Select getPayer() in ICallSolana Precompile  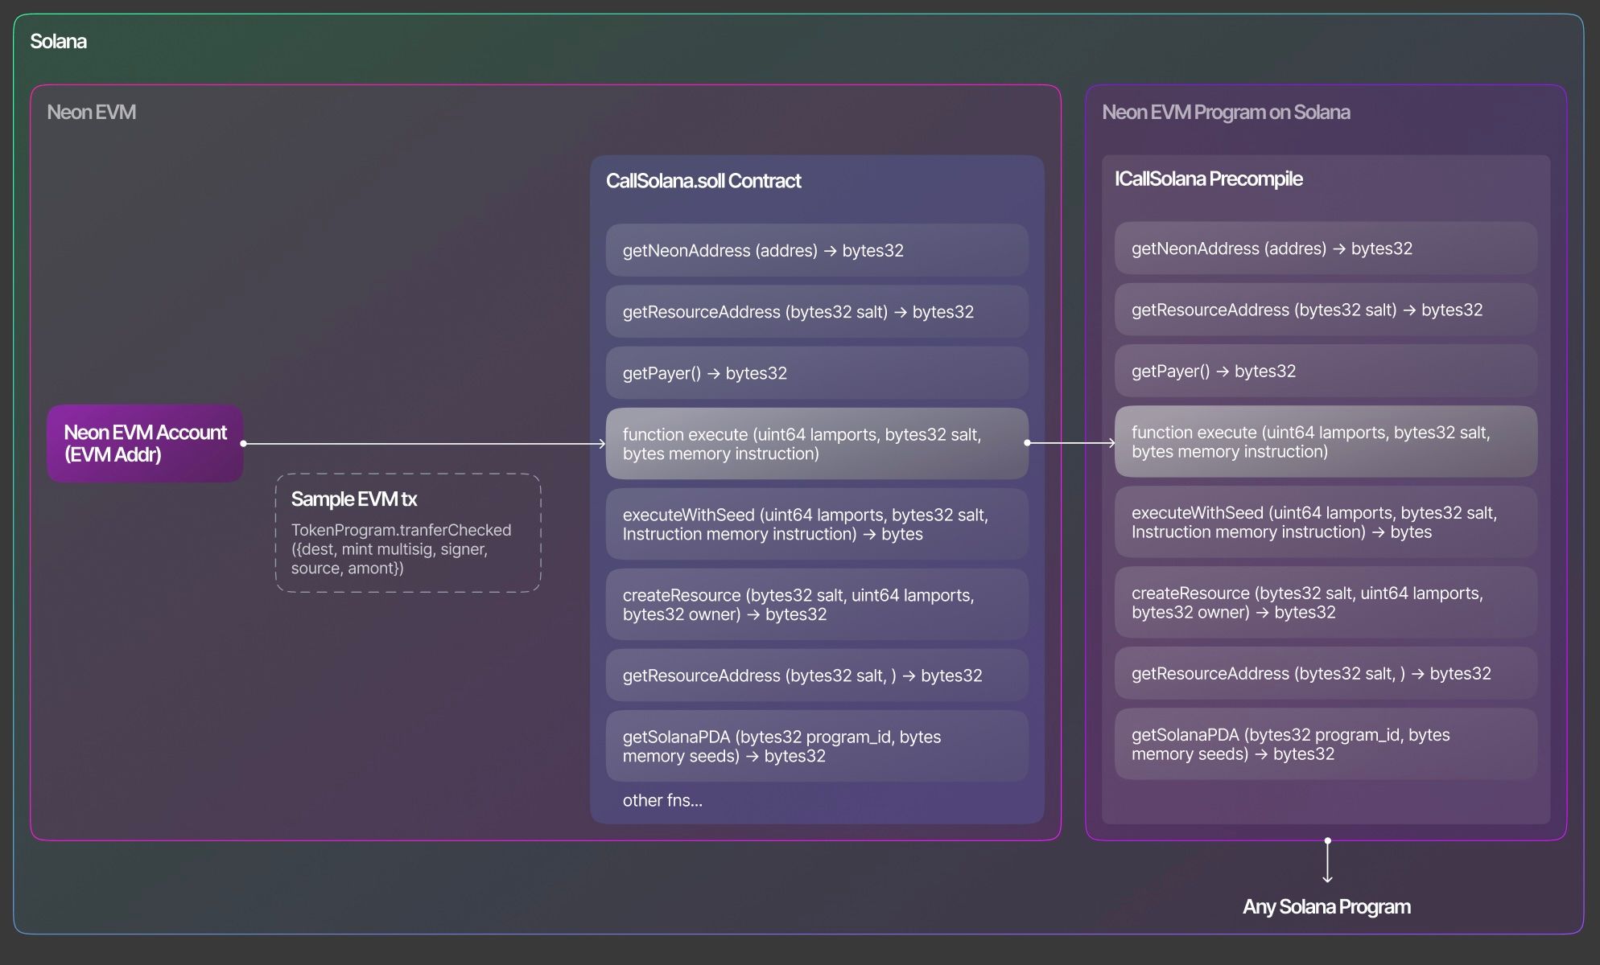point(1325,371)
